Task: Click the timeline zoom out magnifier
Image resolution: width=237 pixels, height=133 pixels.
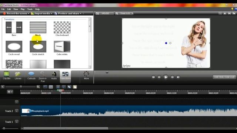Action: point(3,87)
